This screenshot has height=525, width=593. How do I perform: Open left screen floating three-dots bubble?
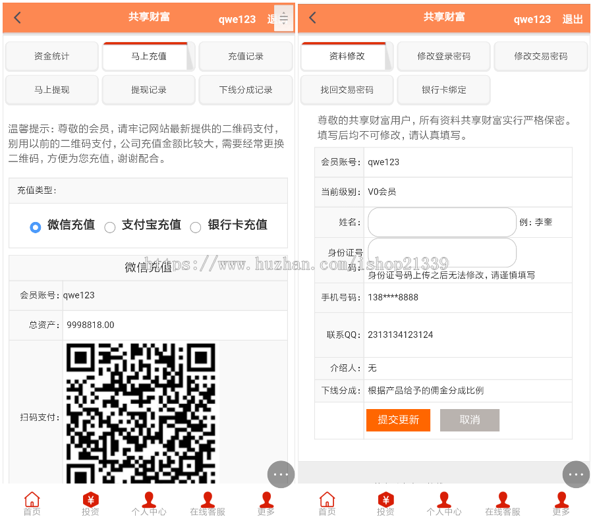[x=281, y=474]
